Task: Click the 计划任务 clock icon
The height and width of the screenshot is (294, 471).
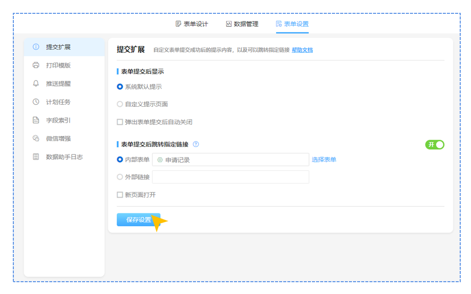Action: point(36,102)
